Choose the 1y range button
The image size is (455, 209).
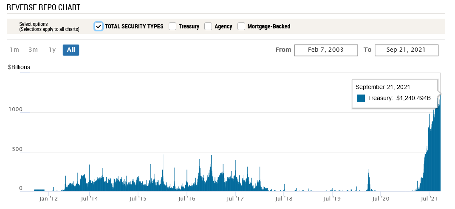click(x=52, y=50)
